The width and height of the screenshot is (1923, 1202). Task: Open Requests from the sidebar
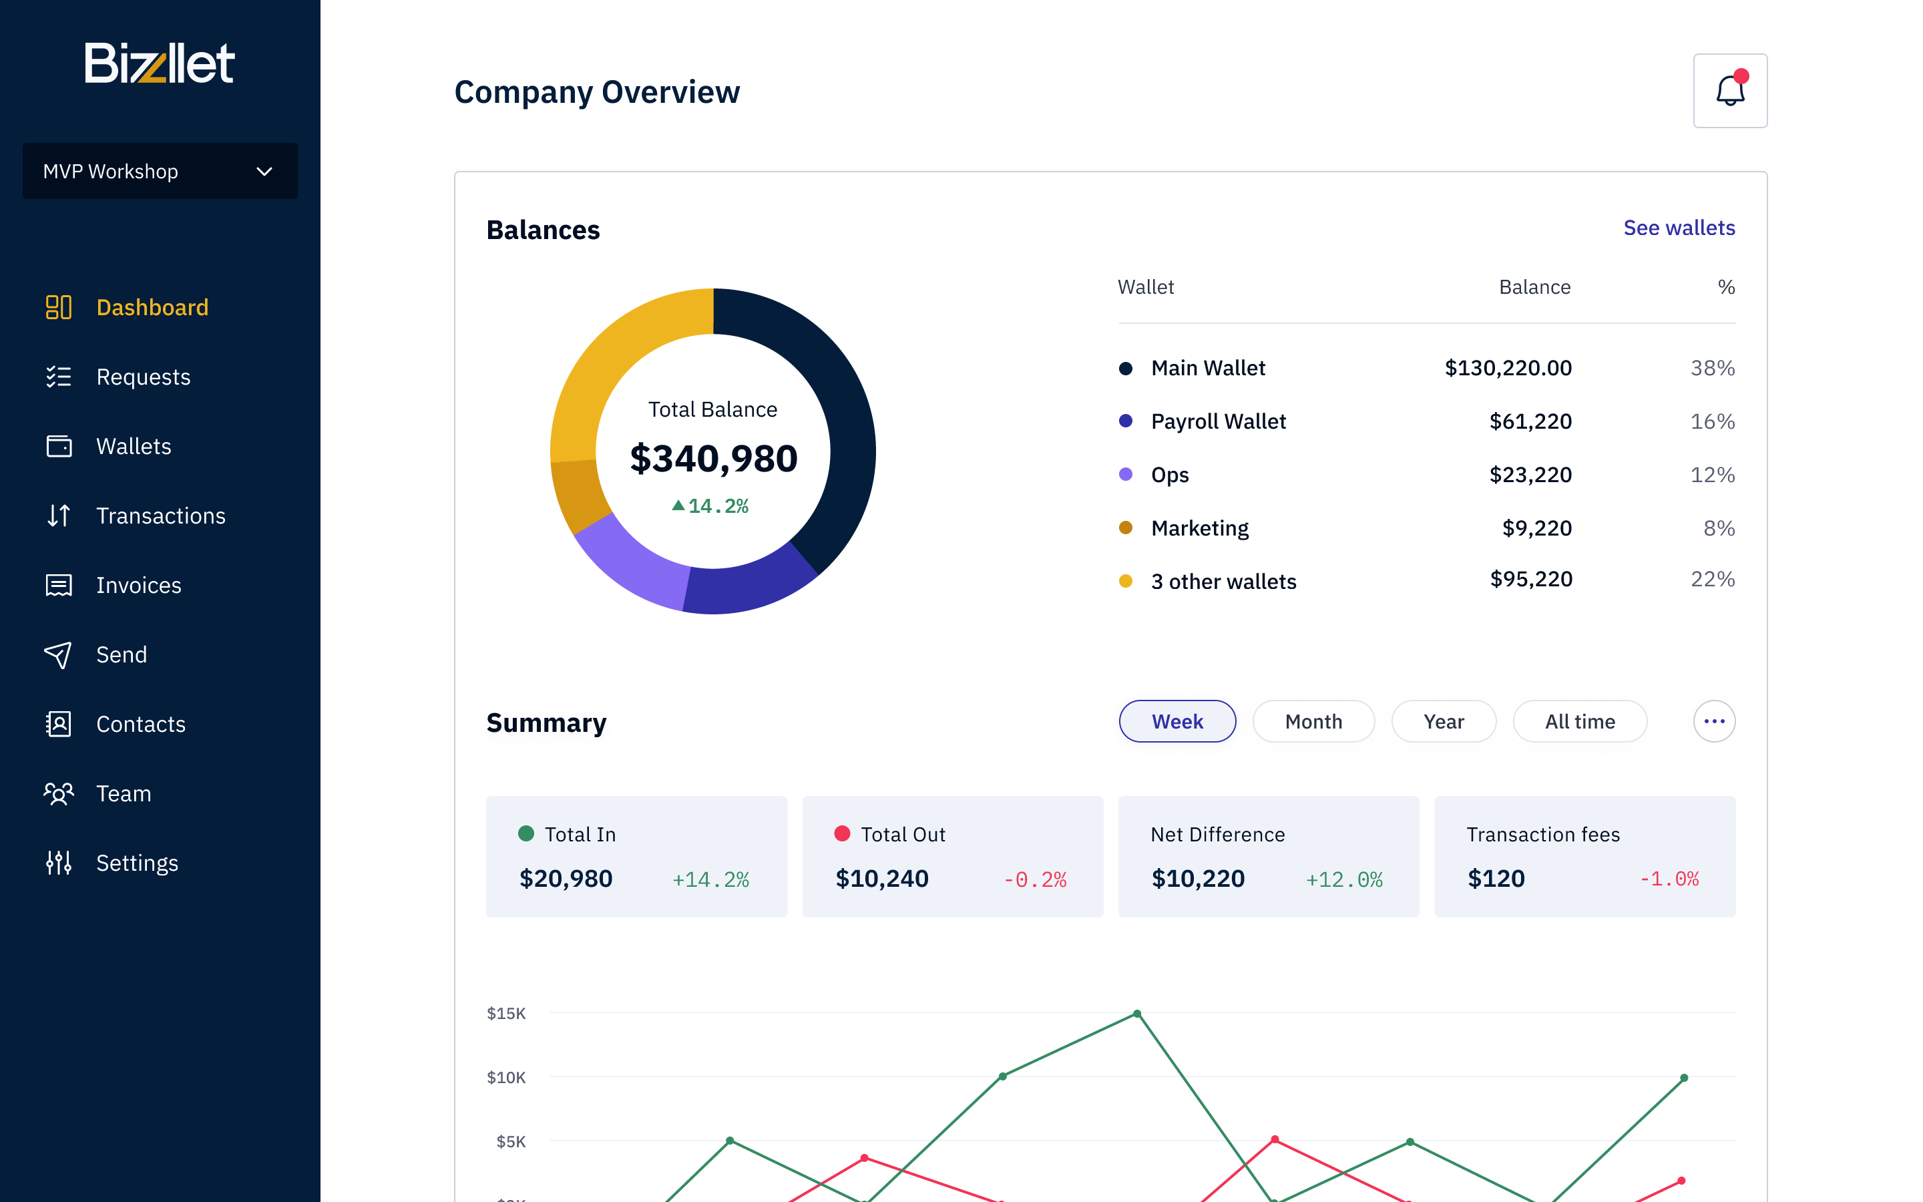click(x=143, y=377)
